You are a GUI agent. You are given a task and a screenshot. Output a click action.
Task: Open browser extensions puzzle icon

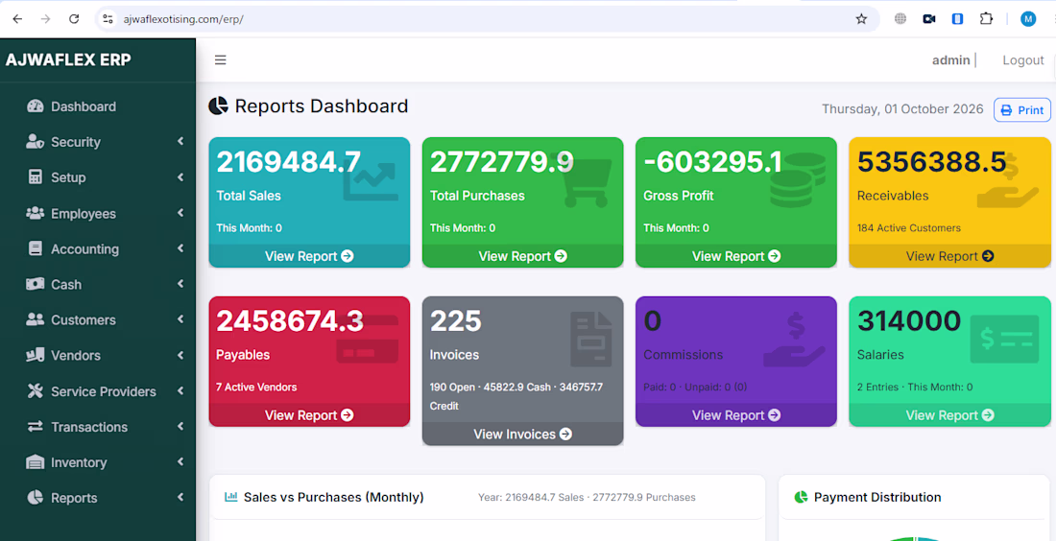(986, 19)
